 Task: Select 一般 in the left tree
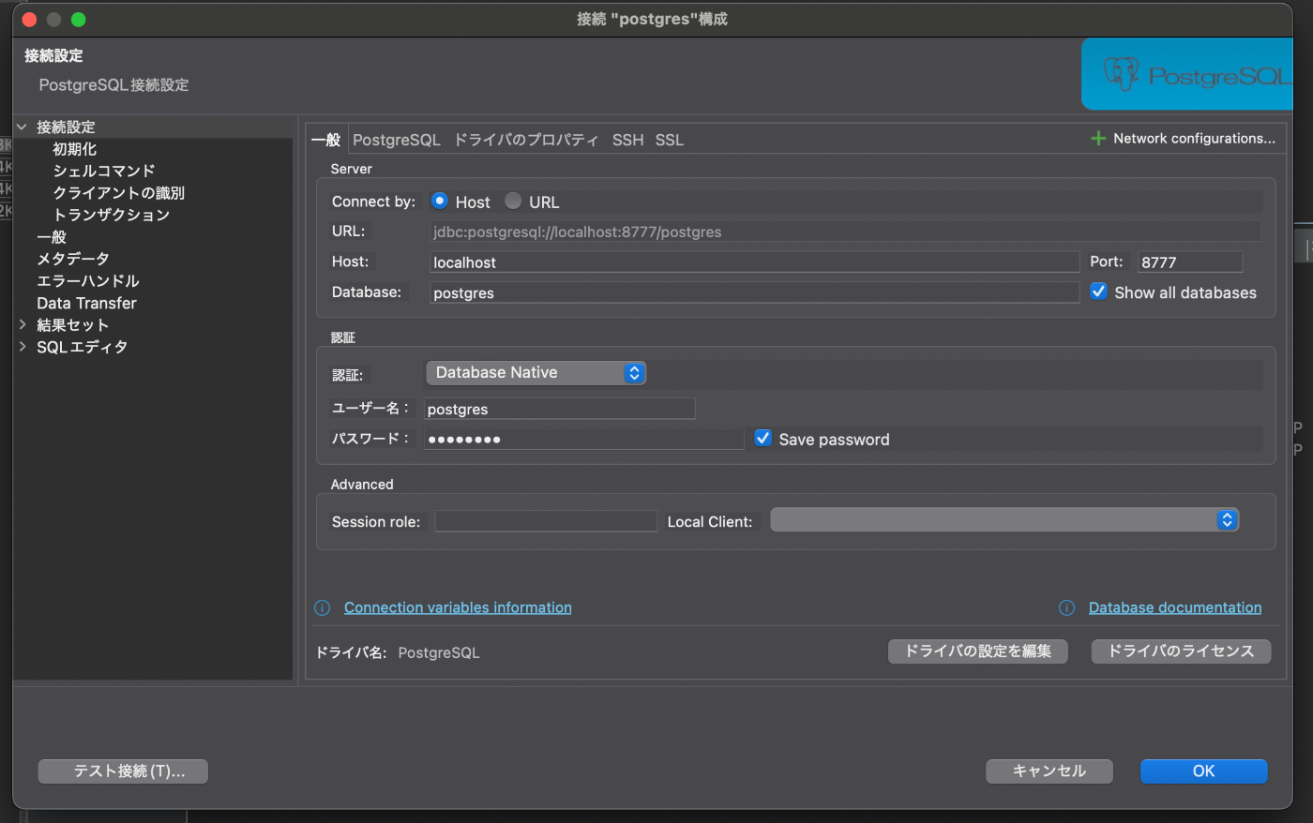pos(52,237)
